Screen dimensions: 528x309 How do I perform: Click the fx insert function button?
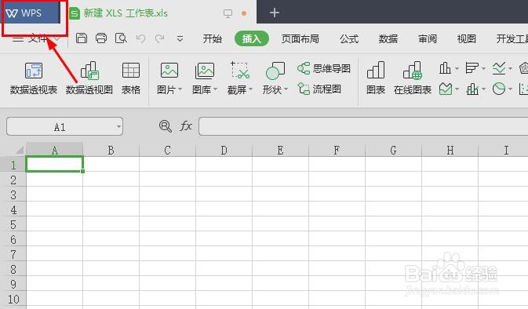[186, 126]
